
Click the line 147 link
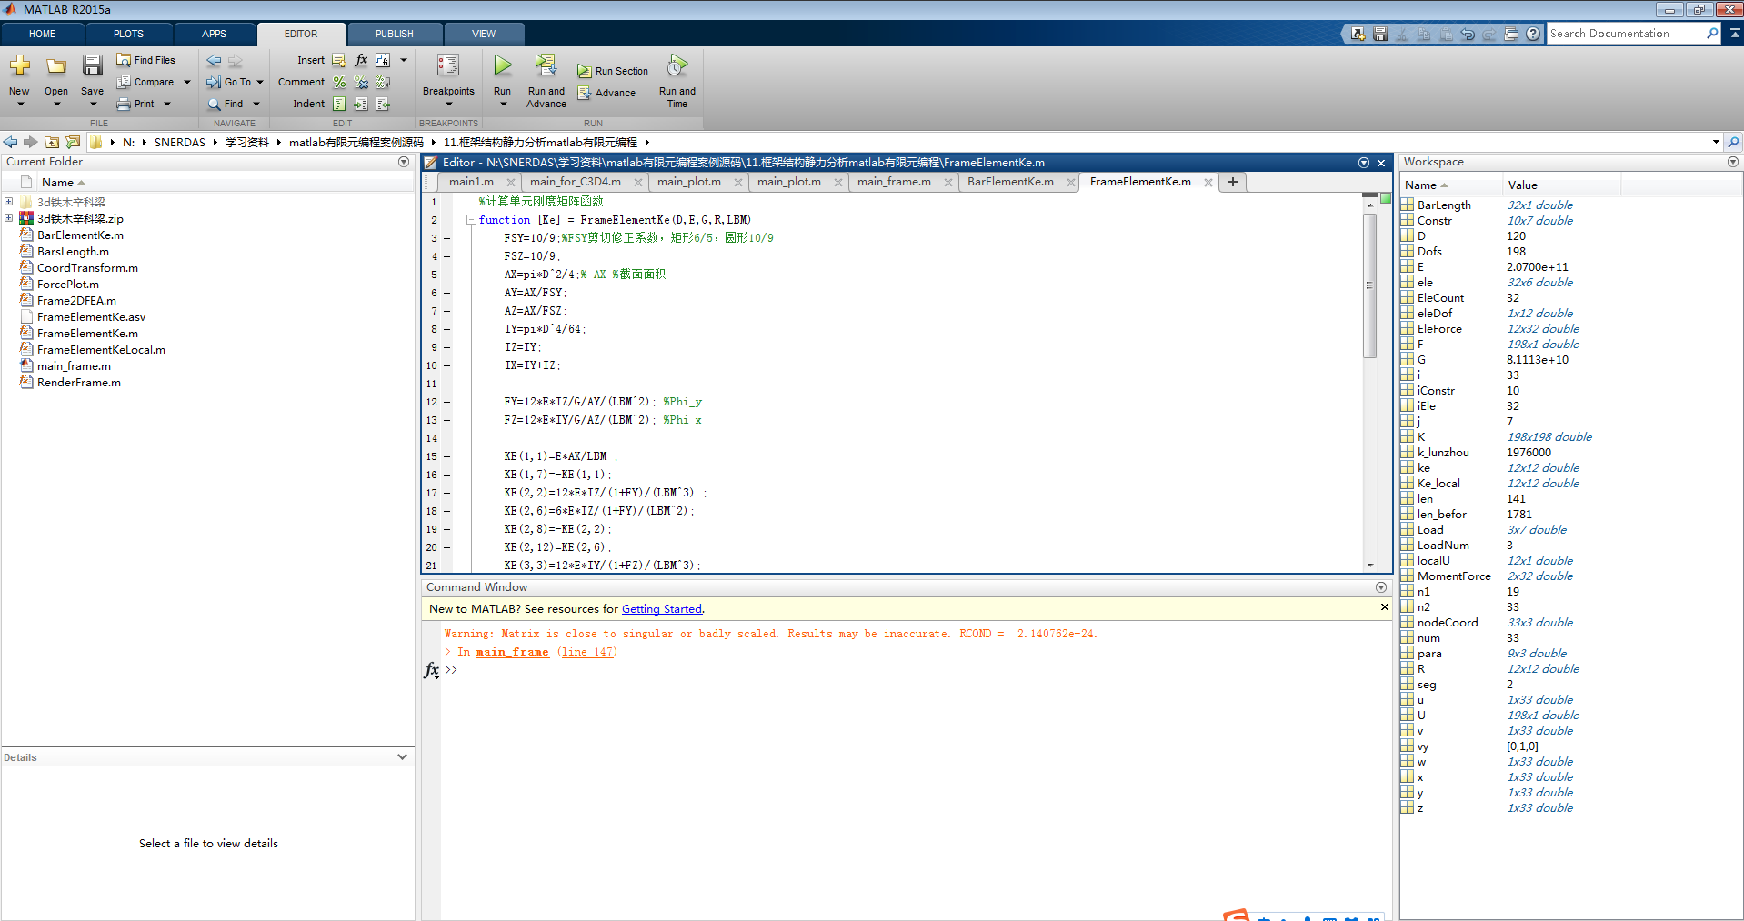point(587,652)
